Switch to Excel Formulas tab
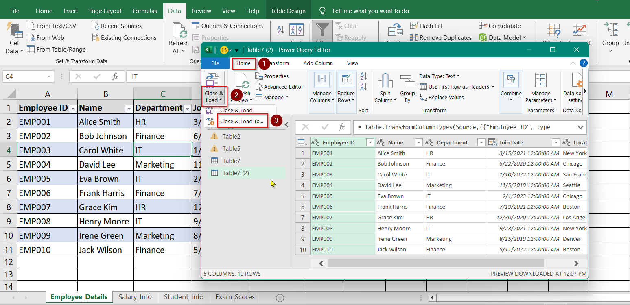Screen dimensions: 630x305 coord(145,11)
